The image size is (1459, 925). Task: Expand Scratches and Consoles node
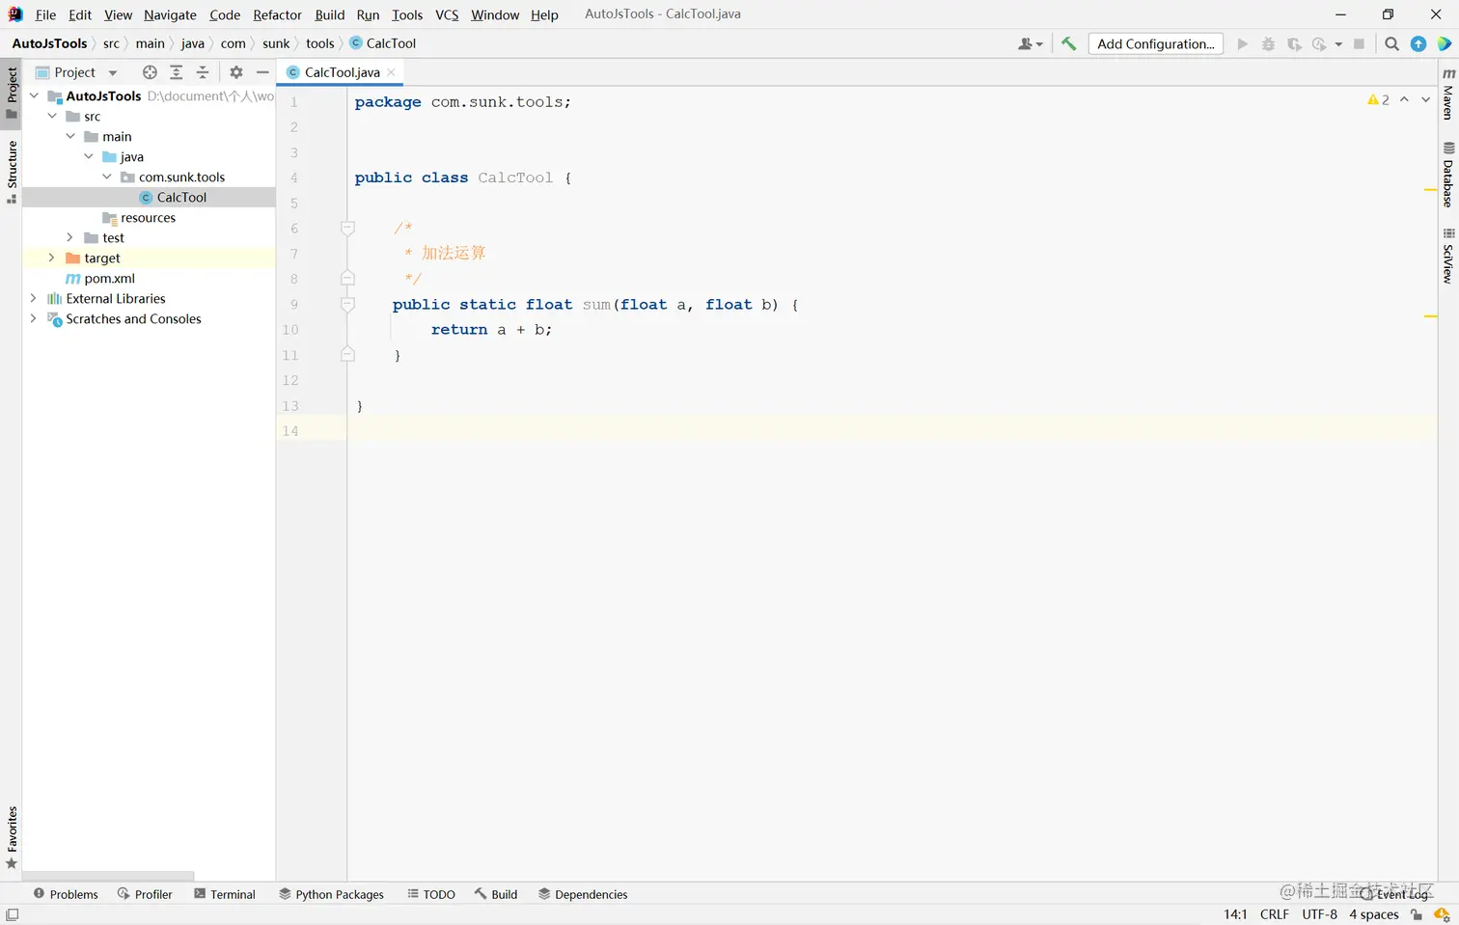33,318
